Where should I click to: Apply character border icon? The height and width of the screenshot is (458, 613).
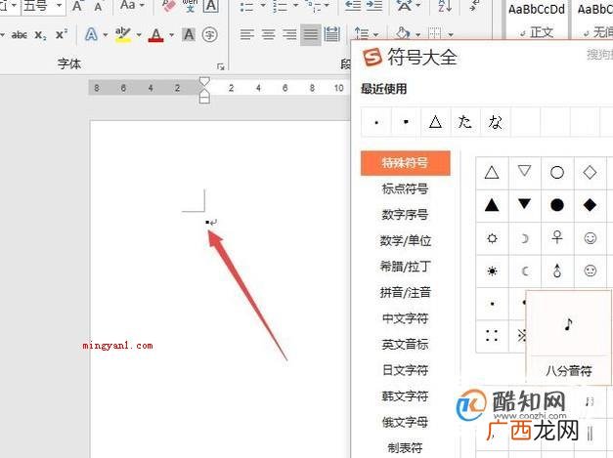tap(211, 6)
